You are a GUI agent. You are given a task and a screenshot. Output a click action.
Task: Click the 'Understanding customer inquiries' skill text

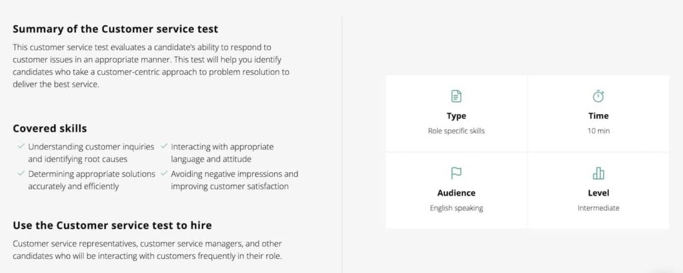point(91,147)
